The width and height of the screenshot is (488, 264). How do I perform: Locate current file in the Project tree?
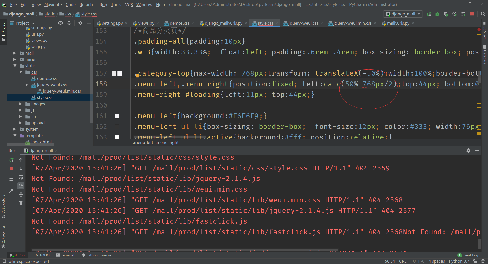(x=60, y=23)
